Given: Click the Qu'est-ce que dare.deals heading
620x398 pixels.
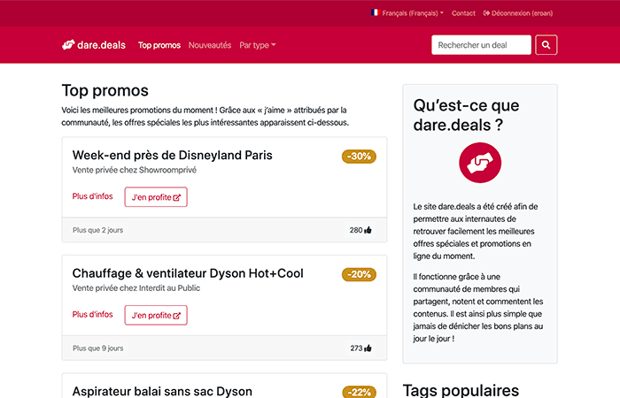Looking at the screenshot, I should [x=466, y=115].
